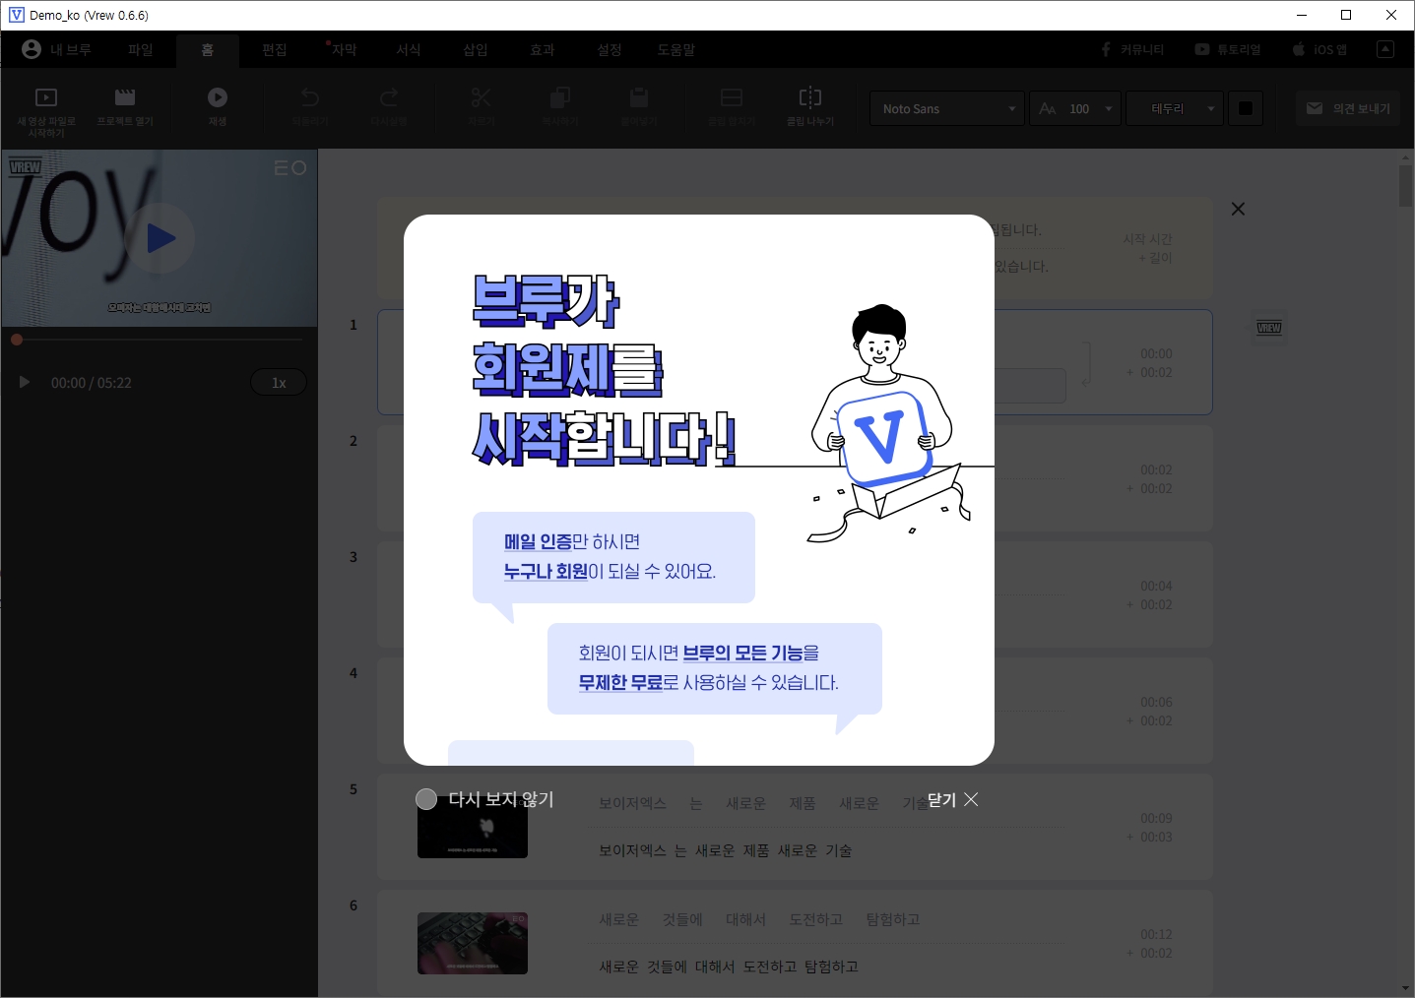Image resolution: width=1415 pixels, height=998 pixels.
Task: Click the 붙여넣기 paste icon
Action: [x=639, y=97]
